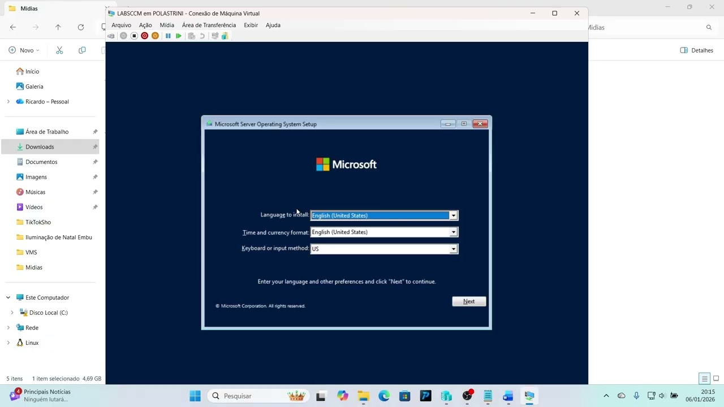Expand Linux tree node

point(8,343)
